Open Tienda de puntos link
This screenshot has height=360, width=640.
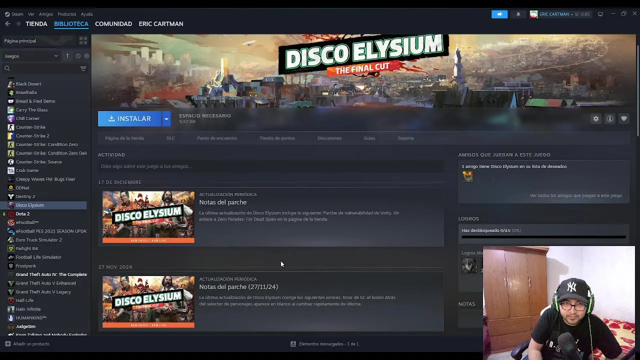pos(277,138)
